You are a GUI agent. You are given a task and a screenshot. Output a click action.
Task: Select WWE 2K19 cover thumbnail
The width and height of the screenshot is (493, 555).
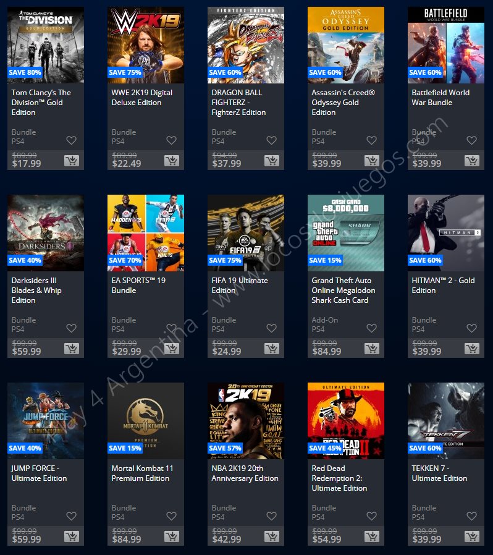pos(146,45)
